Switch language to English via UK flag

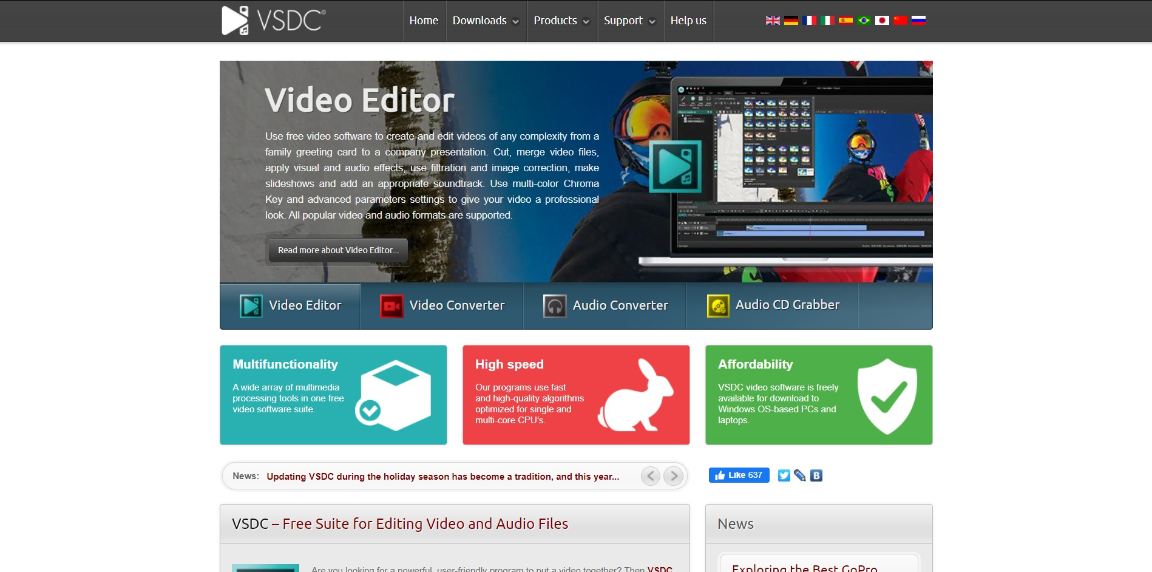(x=773, y=20)
